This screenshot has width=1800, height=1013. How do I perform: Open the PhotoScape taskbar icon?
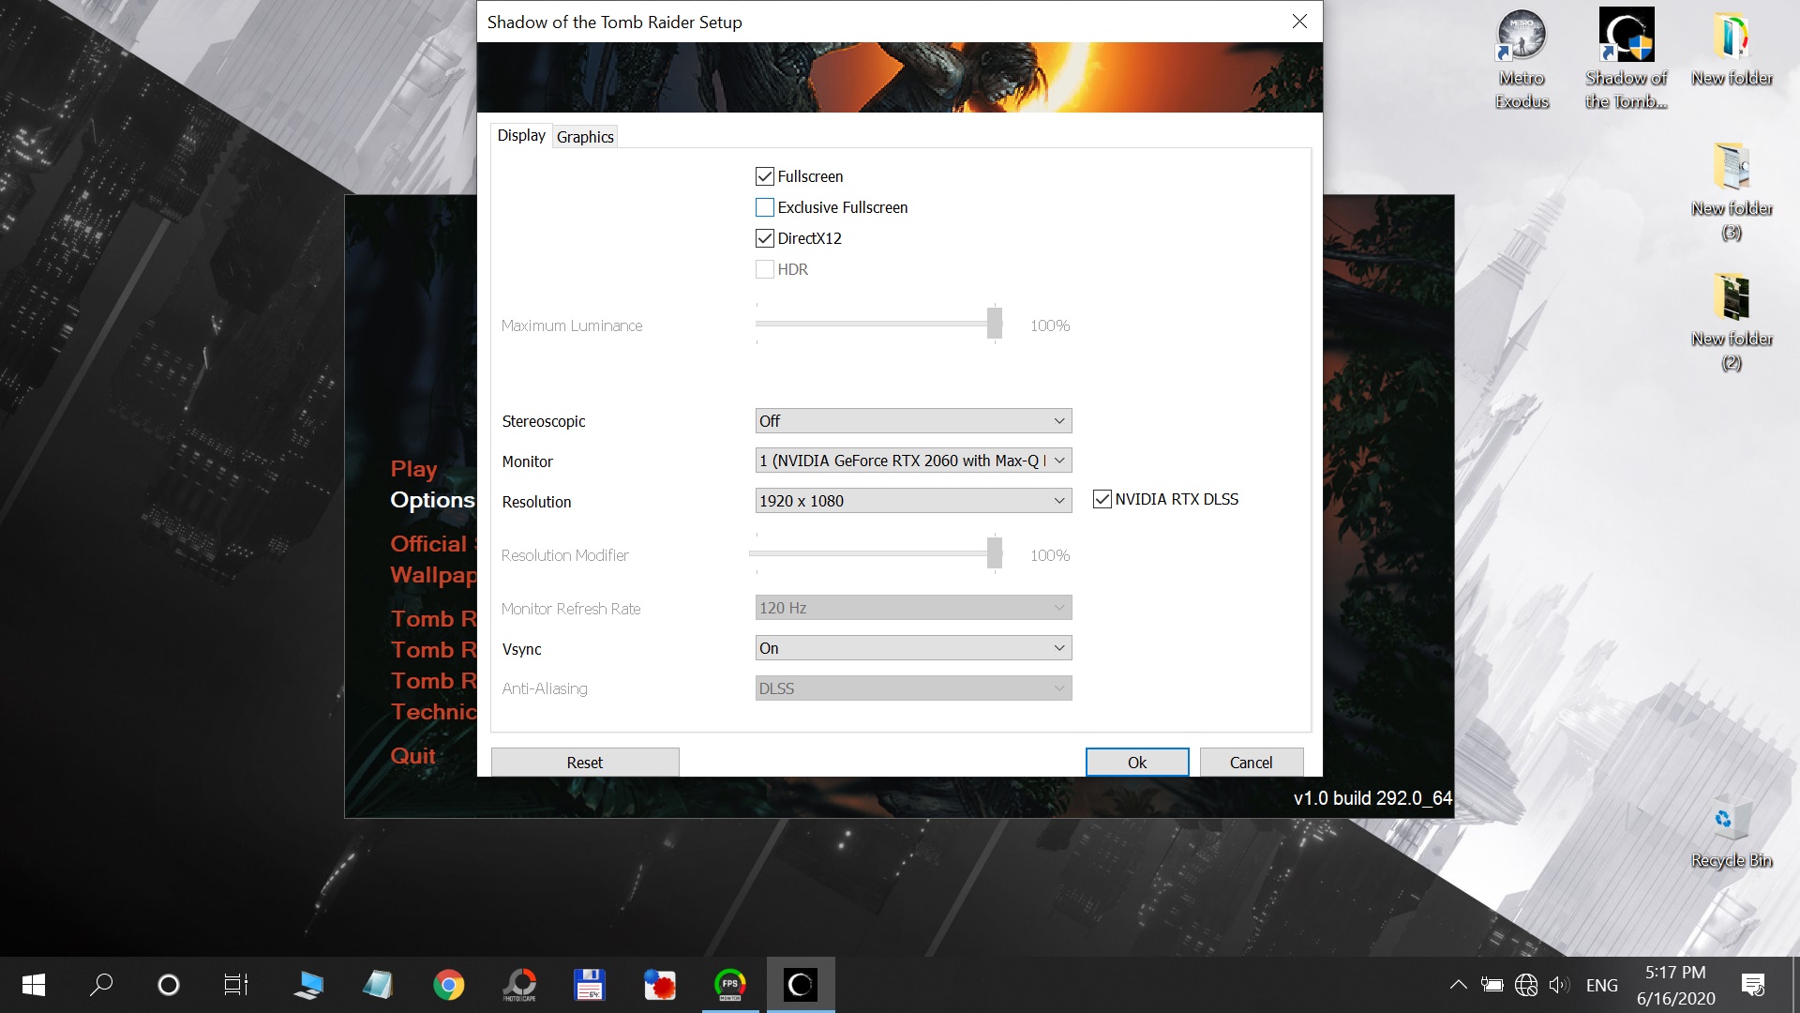519,985
